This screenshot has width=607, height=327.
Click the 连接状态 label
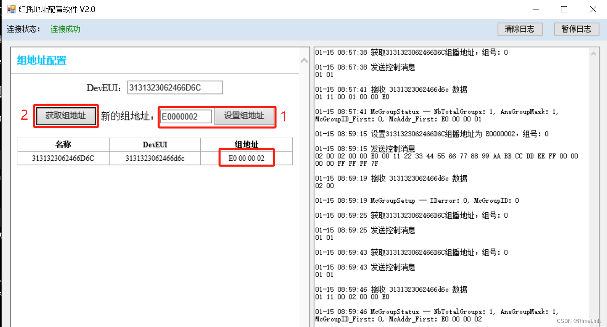23,29
